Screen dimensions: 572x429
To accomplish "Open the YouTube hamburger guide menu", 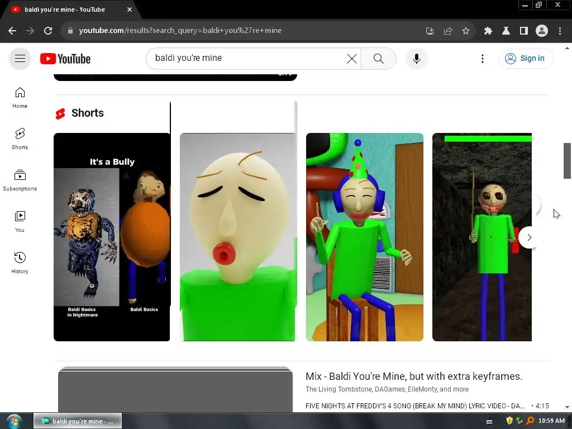I will (20, 58).
